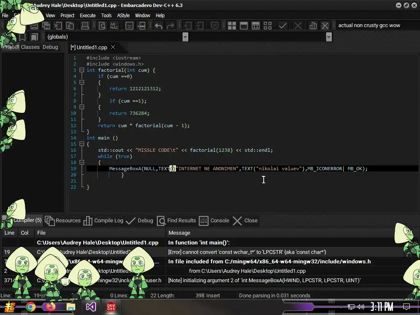Image resolution: width=420 pixels, height=315 pixels.
Task: Click the Save file toolbar icon
Action: tap(34, 26)
